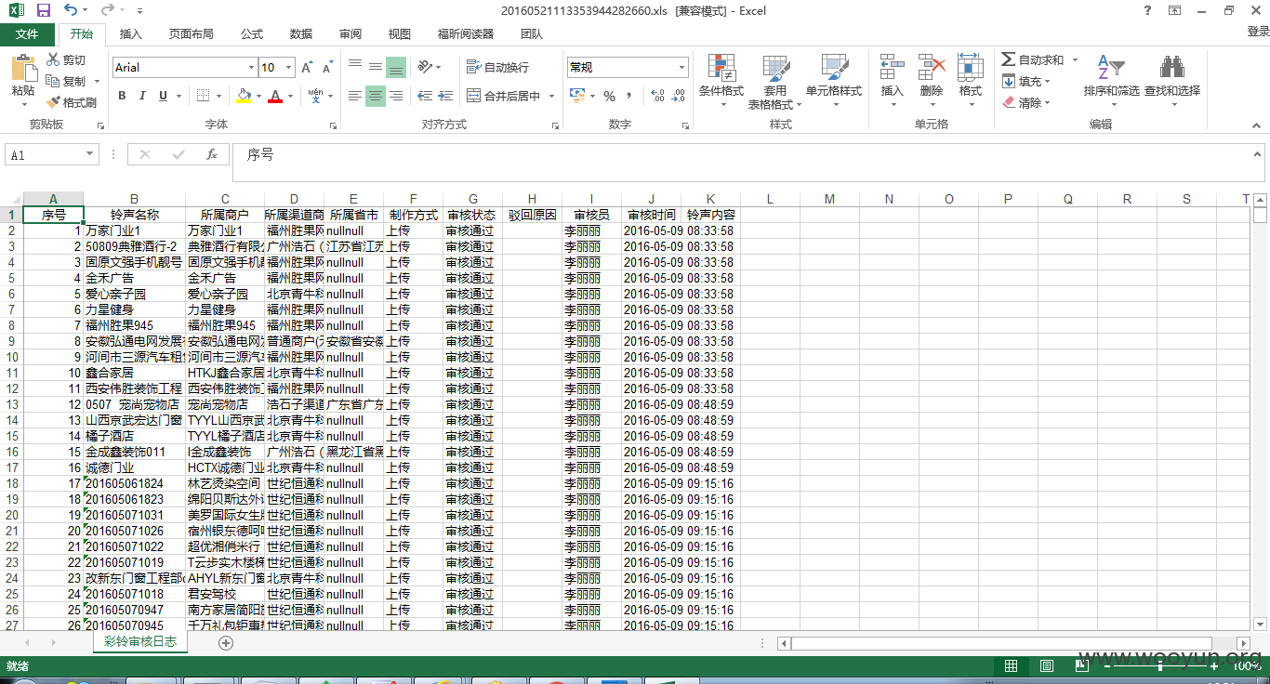Open the dropdown arrow next to 合并后居中
1270x684 pixels.
(x=550, y=96)
